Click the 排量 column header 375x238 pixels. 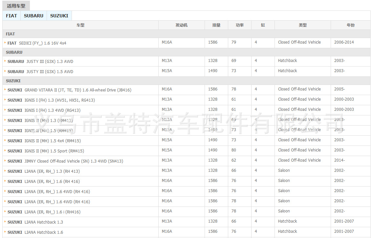pos(216,25)
